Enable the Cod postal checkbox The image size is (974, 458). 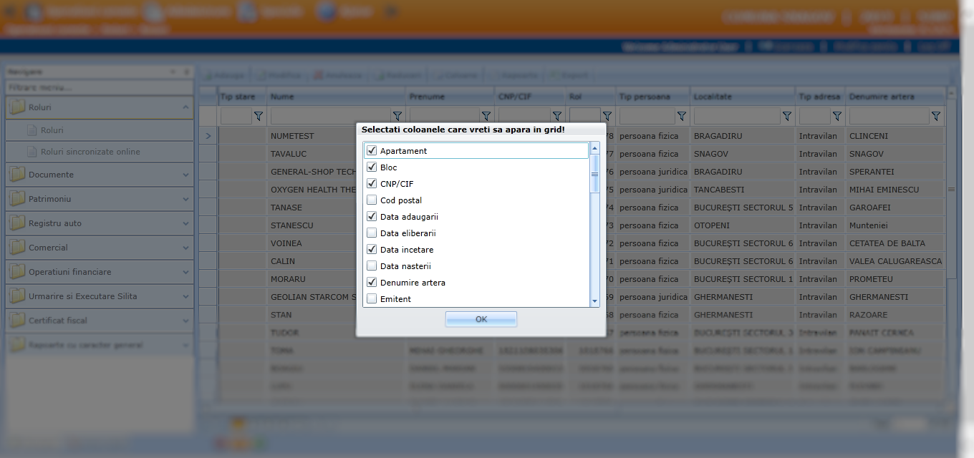[x=372, y=200]
